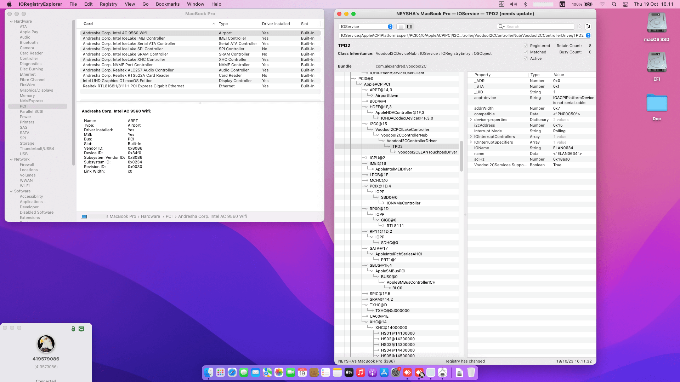Switch to list view in IORegistryExplorer
This screenshot has height=382, width=680.
coord(401,27)
